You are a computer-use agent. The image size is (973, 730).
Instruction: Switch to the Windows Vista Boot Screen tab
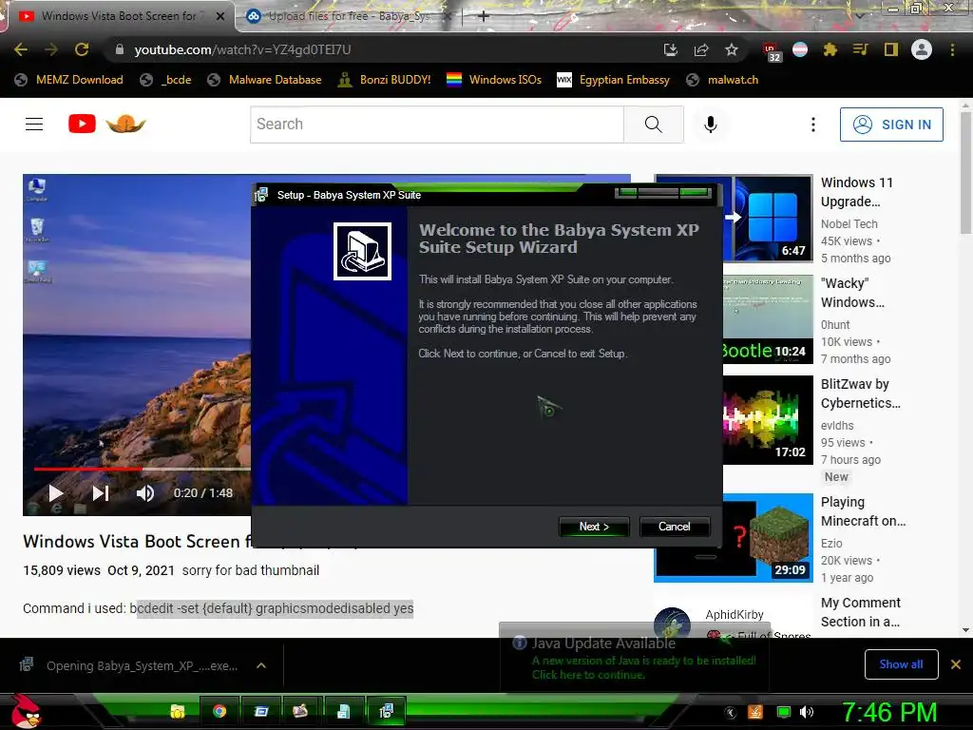coord(118,16)
